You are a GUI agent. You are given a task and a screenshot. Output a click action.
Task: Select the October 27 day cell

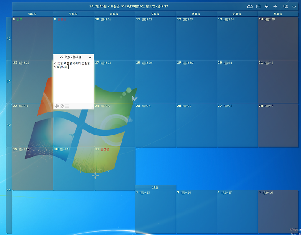point(237,125)
